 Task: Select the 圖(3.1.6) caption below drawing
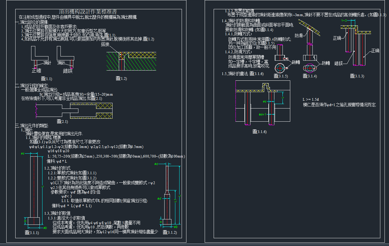coord(259,132)
